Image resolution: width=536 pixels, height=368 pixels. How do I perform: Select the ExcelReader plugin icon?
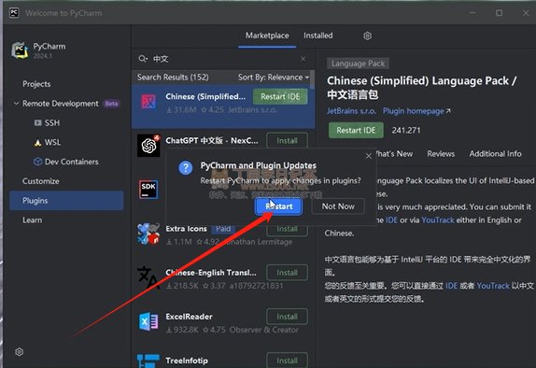(148, 321)
